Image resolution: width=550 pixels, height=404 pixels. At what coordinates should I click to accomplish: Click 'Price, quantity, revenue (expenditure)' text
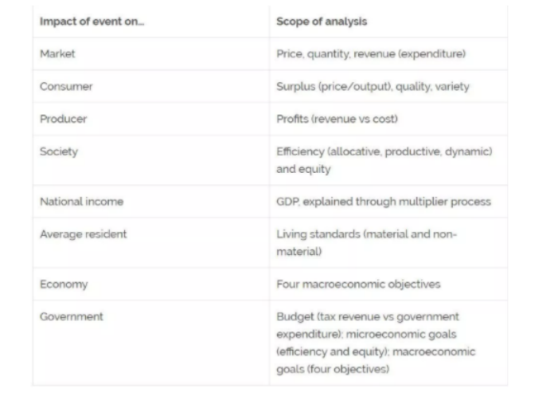(371, 54)
